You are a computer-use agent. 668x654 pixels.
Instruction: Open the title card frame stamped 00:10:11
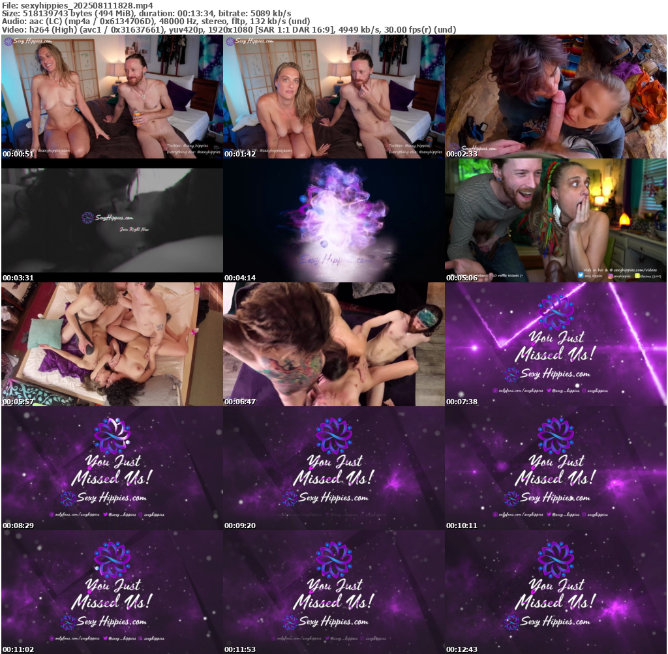[x=556, y=468]
